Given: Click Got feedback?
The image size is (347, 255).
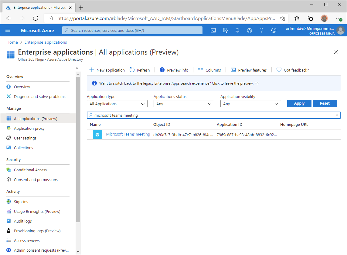Looking at the screenshot, I should pyautogui.click(x=293, y=70).
